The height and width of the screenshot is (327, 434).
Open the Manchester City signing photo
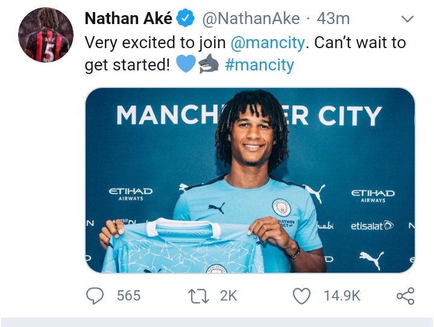pyautogui.click(x=250, y=179)
